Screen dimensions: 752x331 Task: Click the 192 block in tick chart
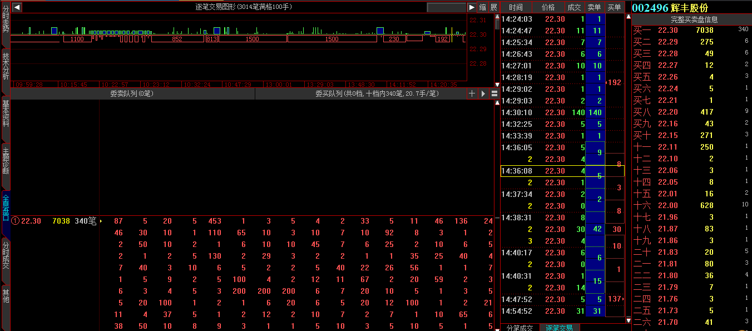point(443,39)
